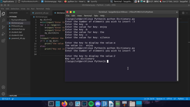The height and width of the screenshot is (107, 190).
Task: Open Discord from the dock
Action: pos(98,104)
